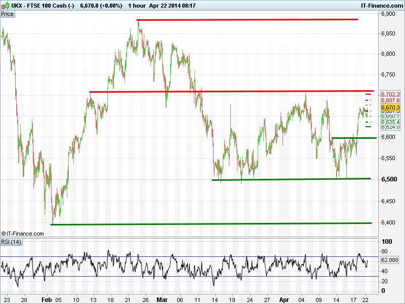Click the Mar label on the time axis

[161, 300]
